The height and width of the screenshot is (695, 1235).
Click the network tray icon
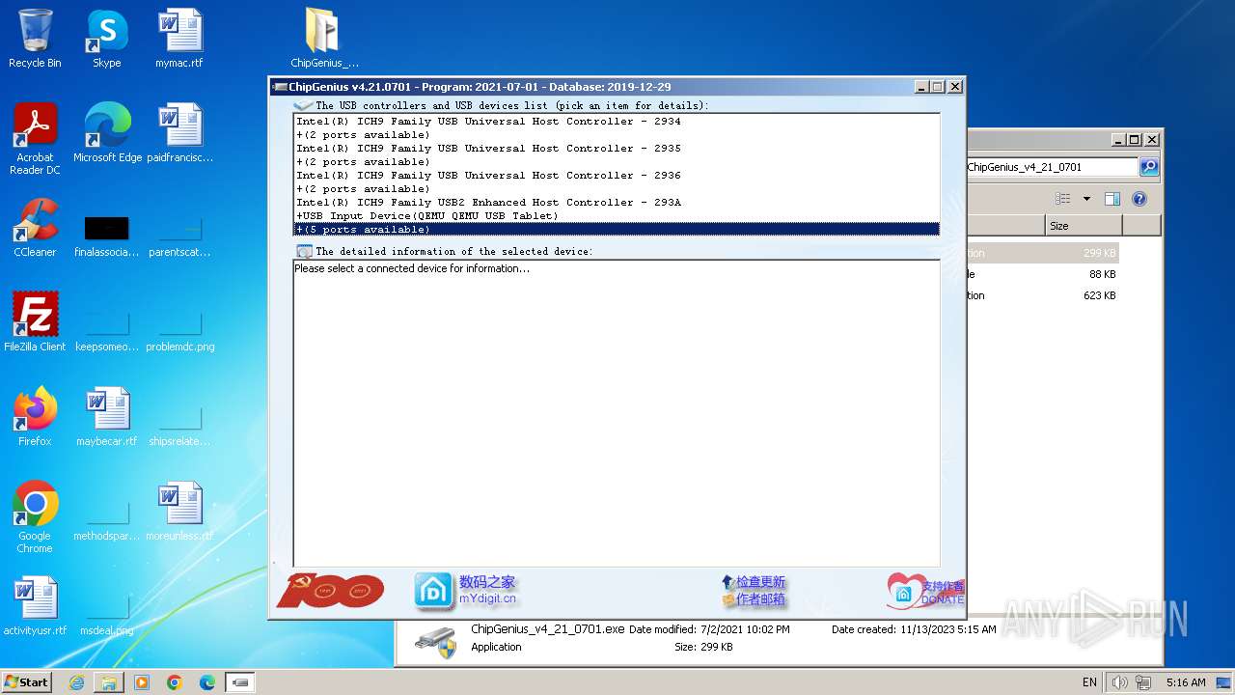tap(1144, 682)
